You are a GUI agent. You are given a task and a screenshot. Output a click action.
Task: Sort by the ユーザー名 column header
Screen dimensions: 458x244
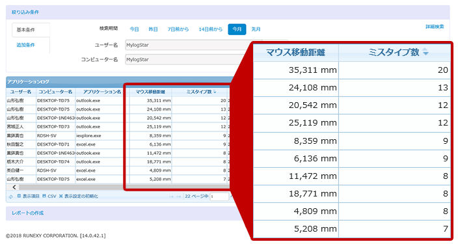[21, 92]
